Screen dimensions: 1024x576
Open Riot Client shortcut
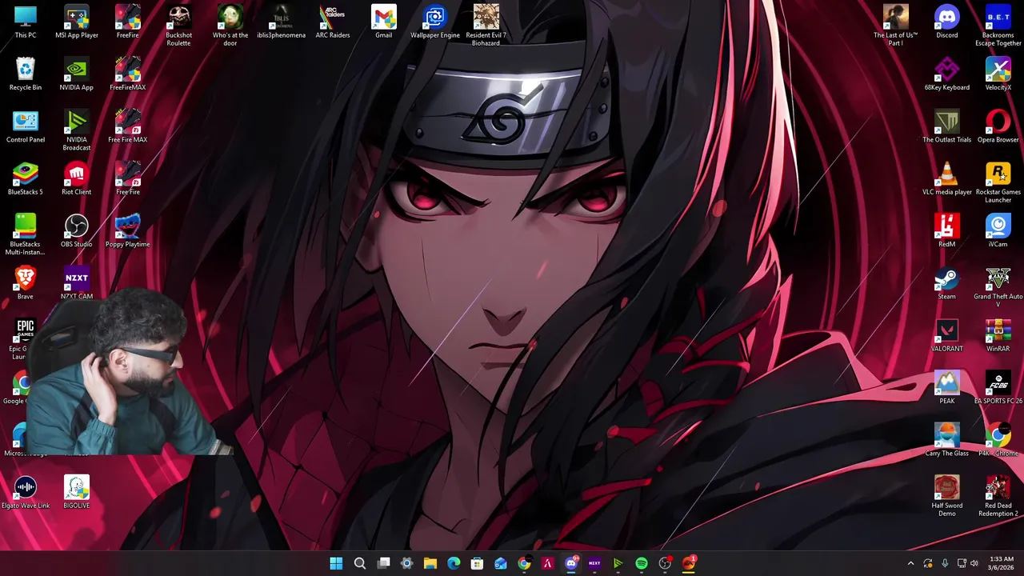[x=77, y=178]
